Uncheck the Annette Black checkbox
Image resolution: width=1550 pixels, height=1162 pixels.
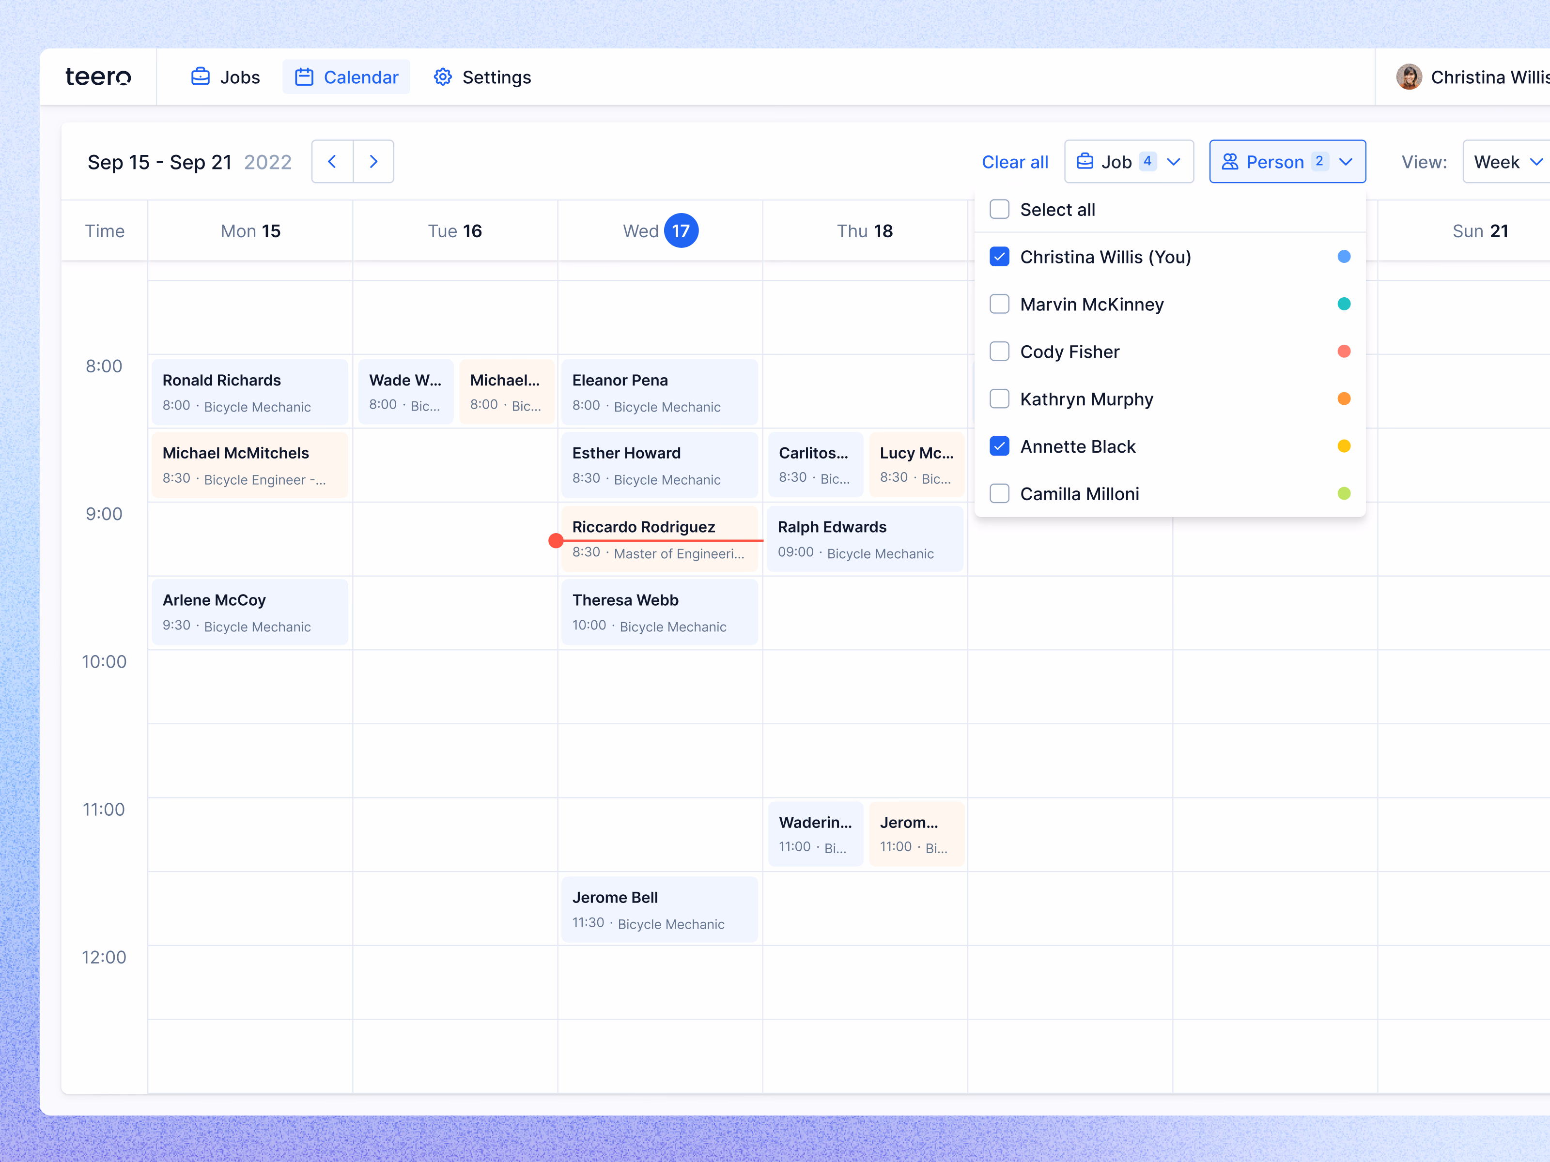[999, 446]
